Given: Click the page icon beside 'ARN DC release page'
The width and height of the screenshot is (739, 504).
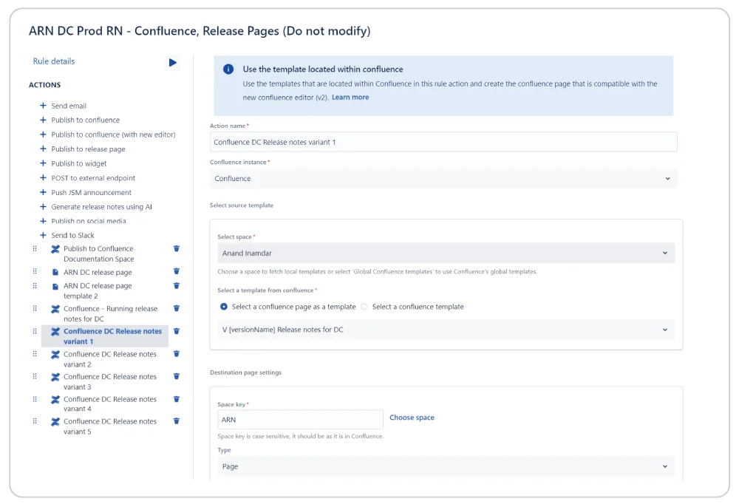Looking at the screenshot, I should [54, 271].
